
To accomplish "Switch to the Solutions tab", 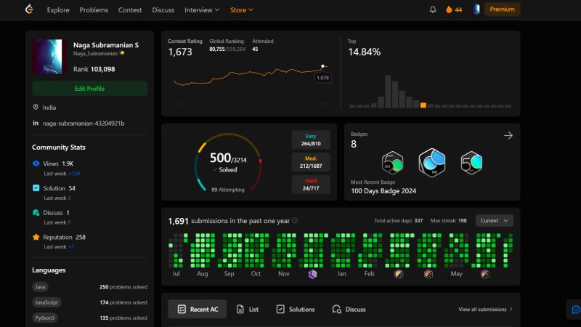I will [x=296, y=310].
